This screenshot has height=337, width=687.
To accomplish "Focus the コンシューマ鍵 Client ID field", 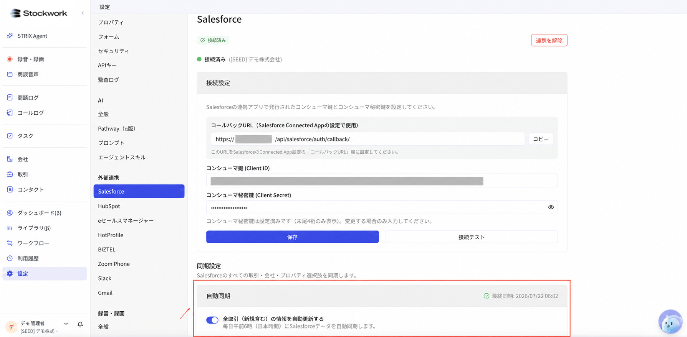I will point(382,181).
